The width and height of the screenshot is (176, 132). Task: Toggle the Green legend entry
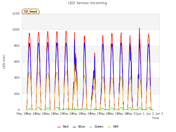tap(96, 127)
